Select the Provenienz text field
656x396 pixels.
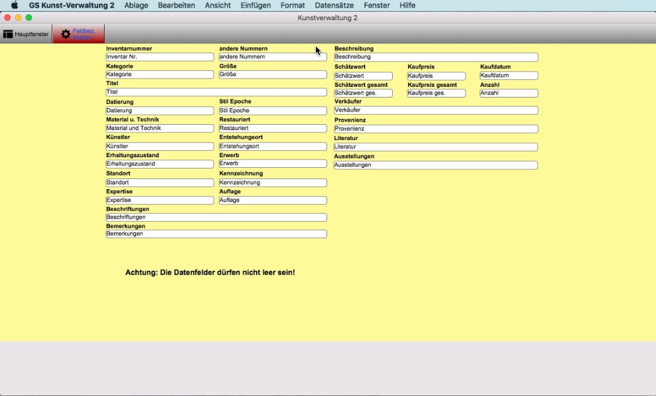tap(436, 129)
